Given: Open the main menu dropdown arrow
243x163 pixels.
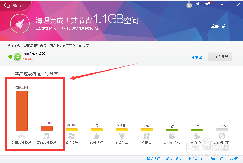Looking at the screenshot, I should coord(222,4).
